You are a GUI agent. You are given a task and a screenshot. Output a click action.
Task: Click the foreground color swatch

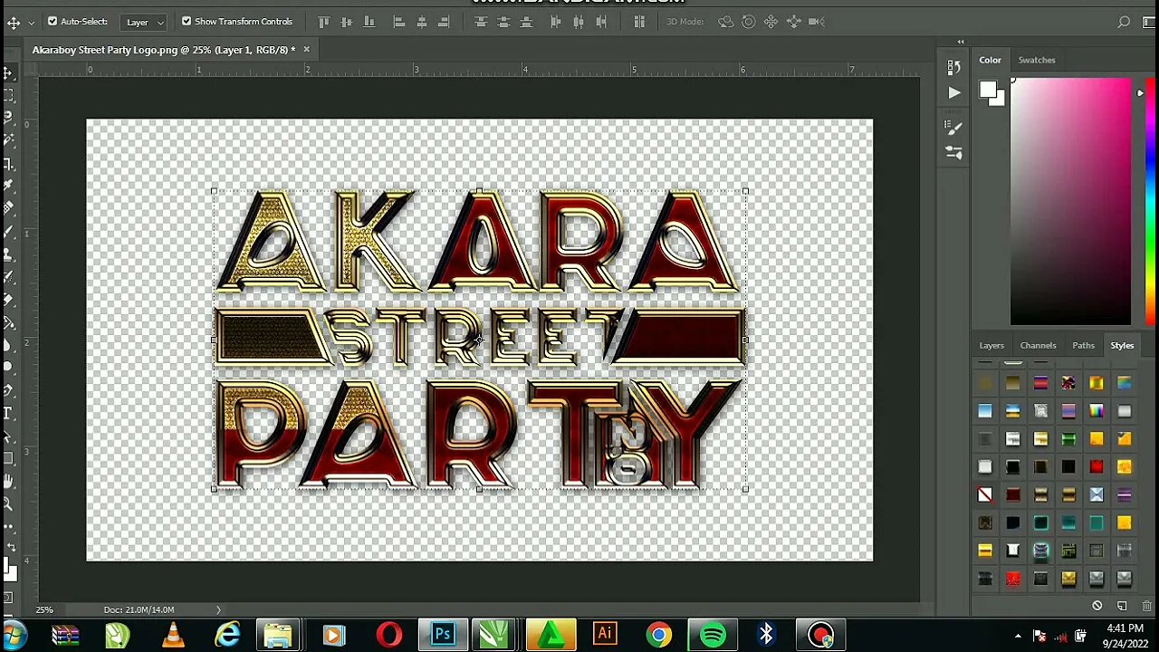987,90
